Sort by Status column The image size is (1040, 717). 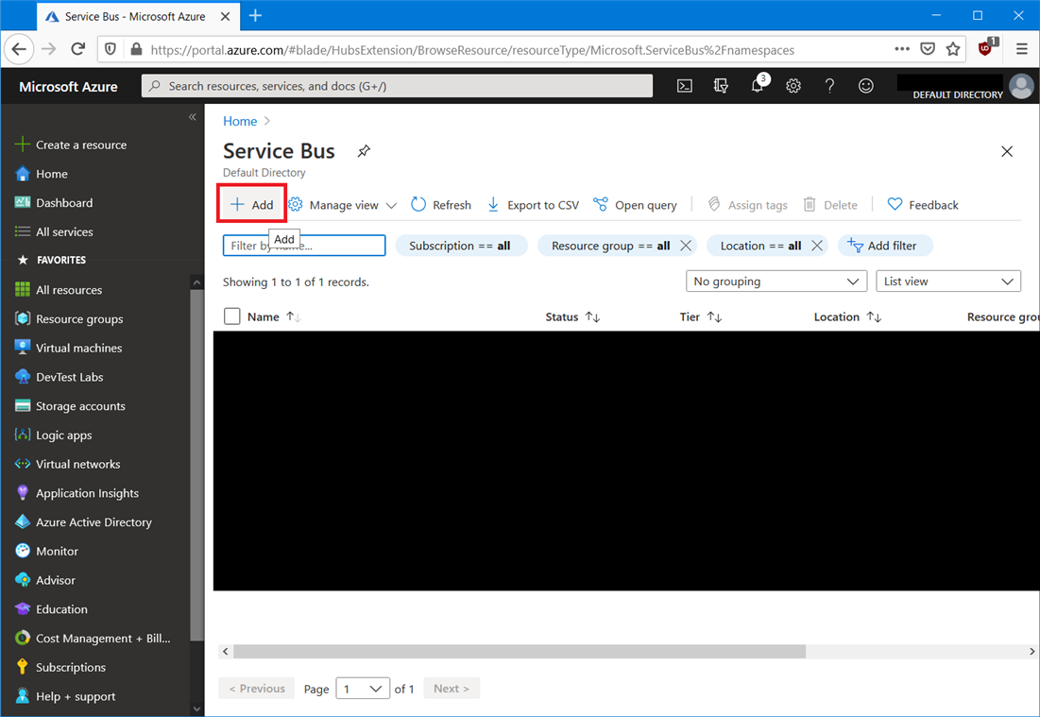click(572, 317)
